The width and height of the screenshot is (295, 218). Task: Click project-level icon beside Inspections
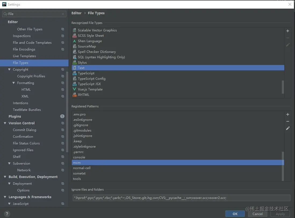click(63, 36)
